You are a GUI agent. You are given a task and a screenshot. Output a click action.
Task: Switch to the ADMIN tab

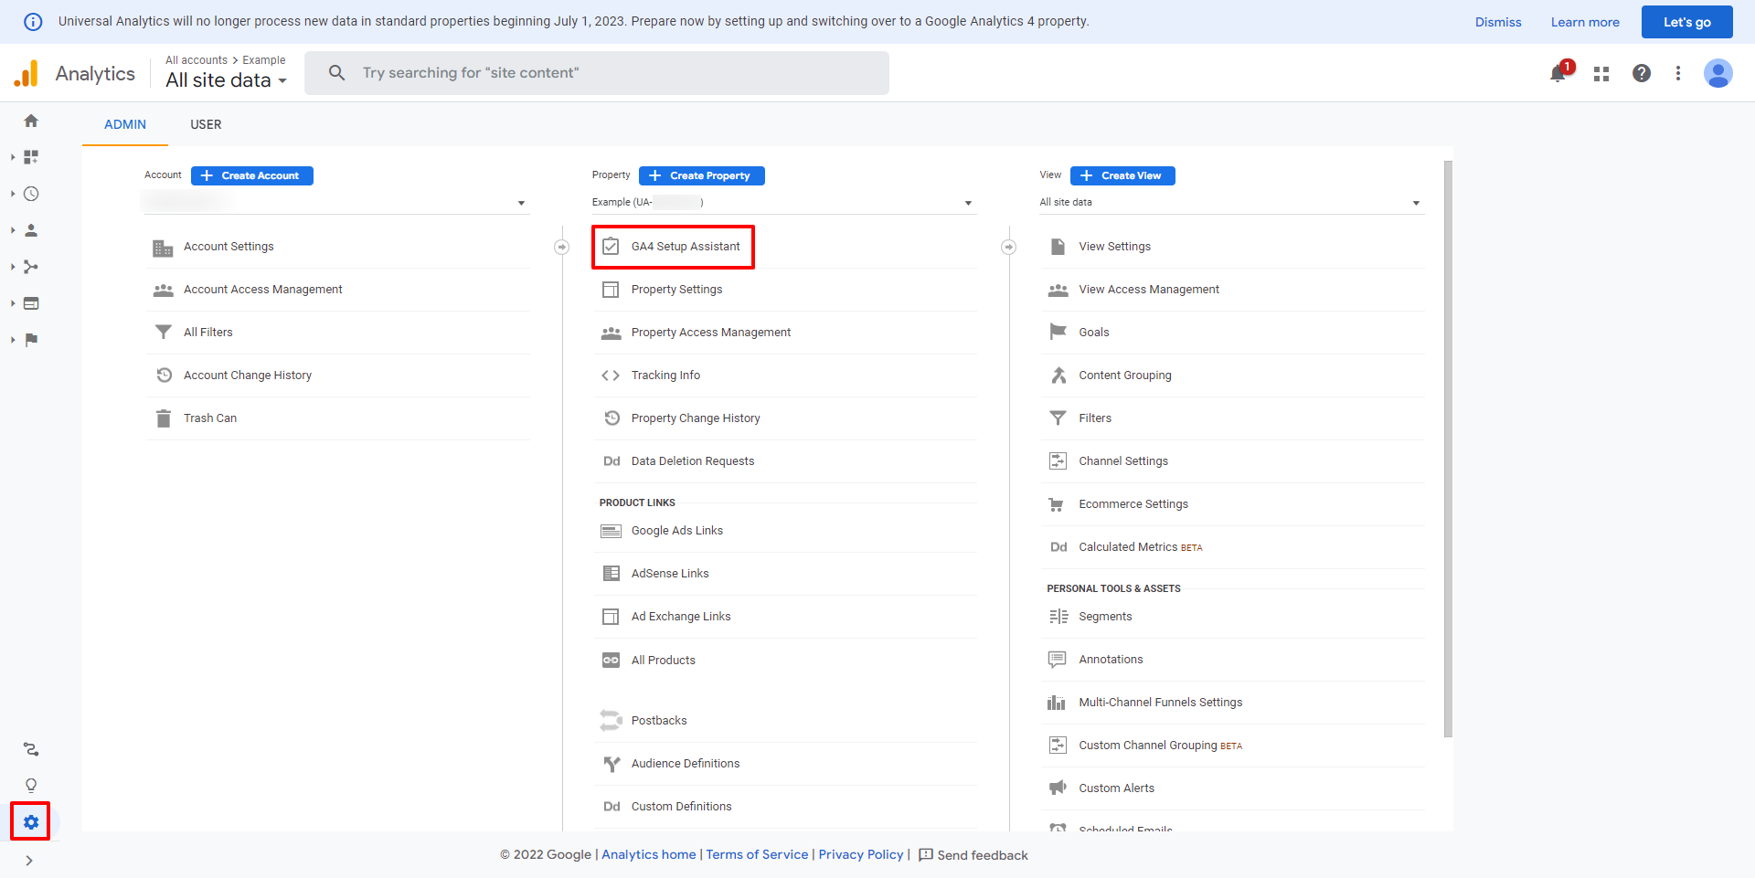point(125,124)
